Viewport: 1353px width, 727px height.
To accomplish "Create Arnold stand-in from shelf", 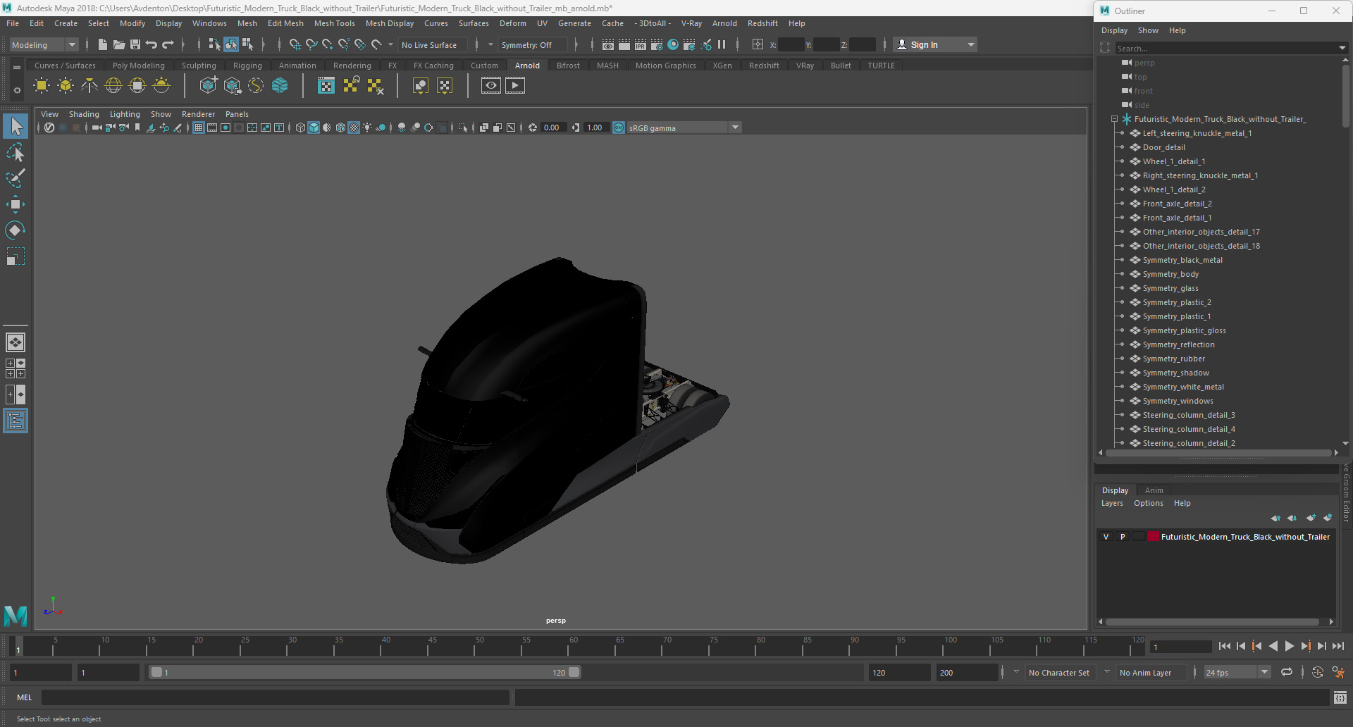I will (x=209, y=86).
